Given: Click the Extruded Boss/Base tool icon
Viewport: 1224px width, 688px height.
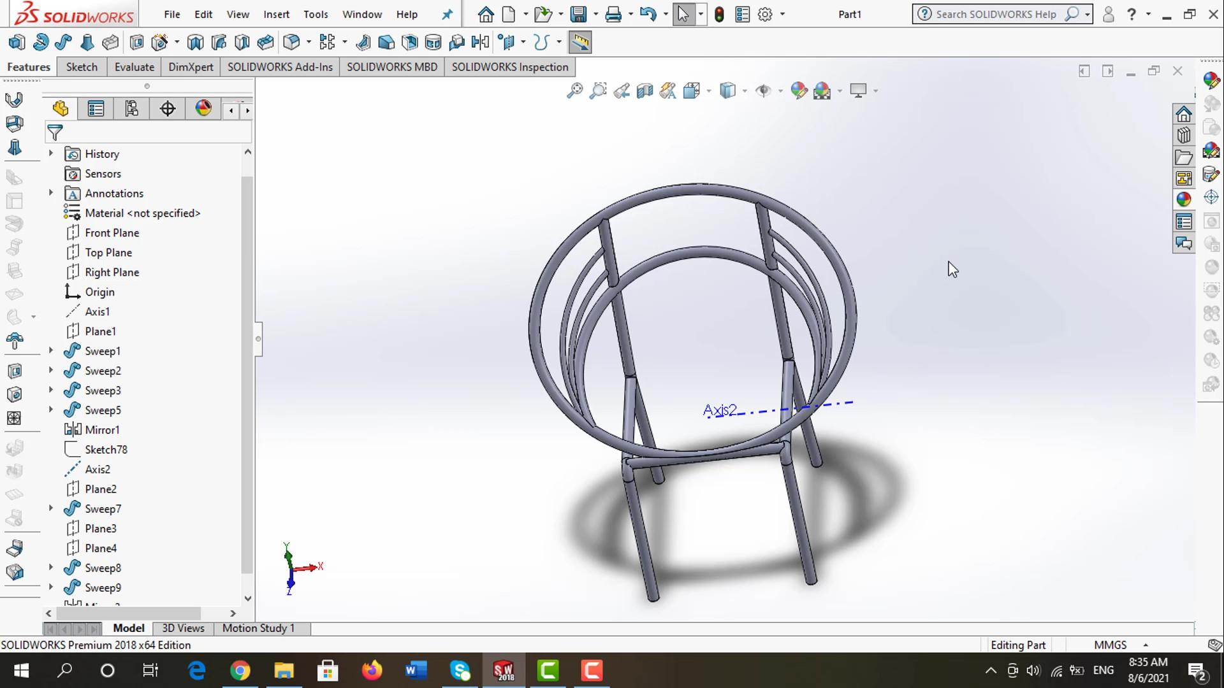Looking at the screenshot, I should pos(17,43).
